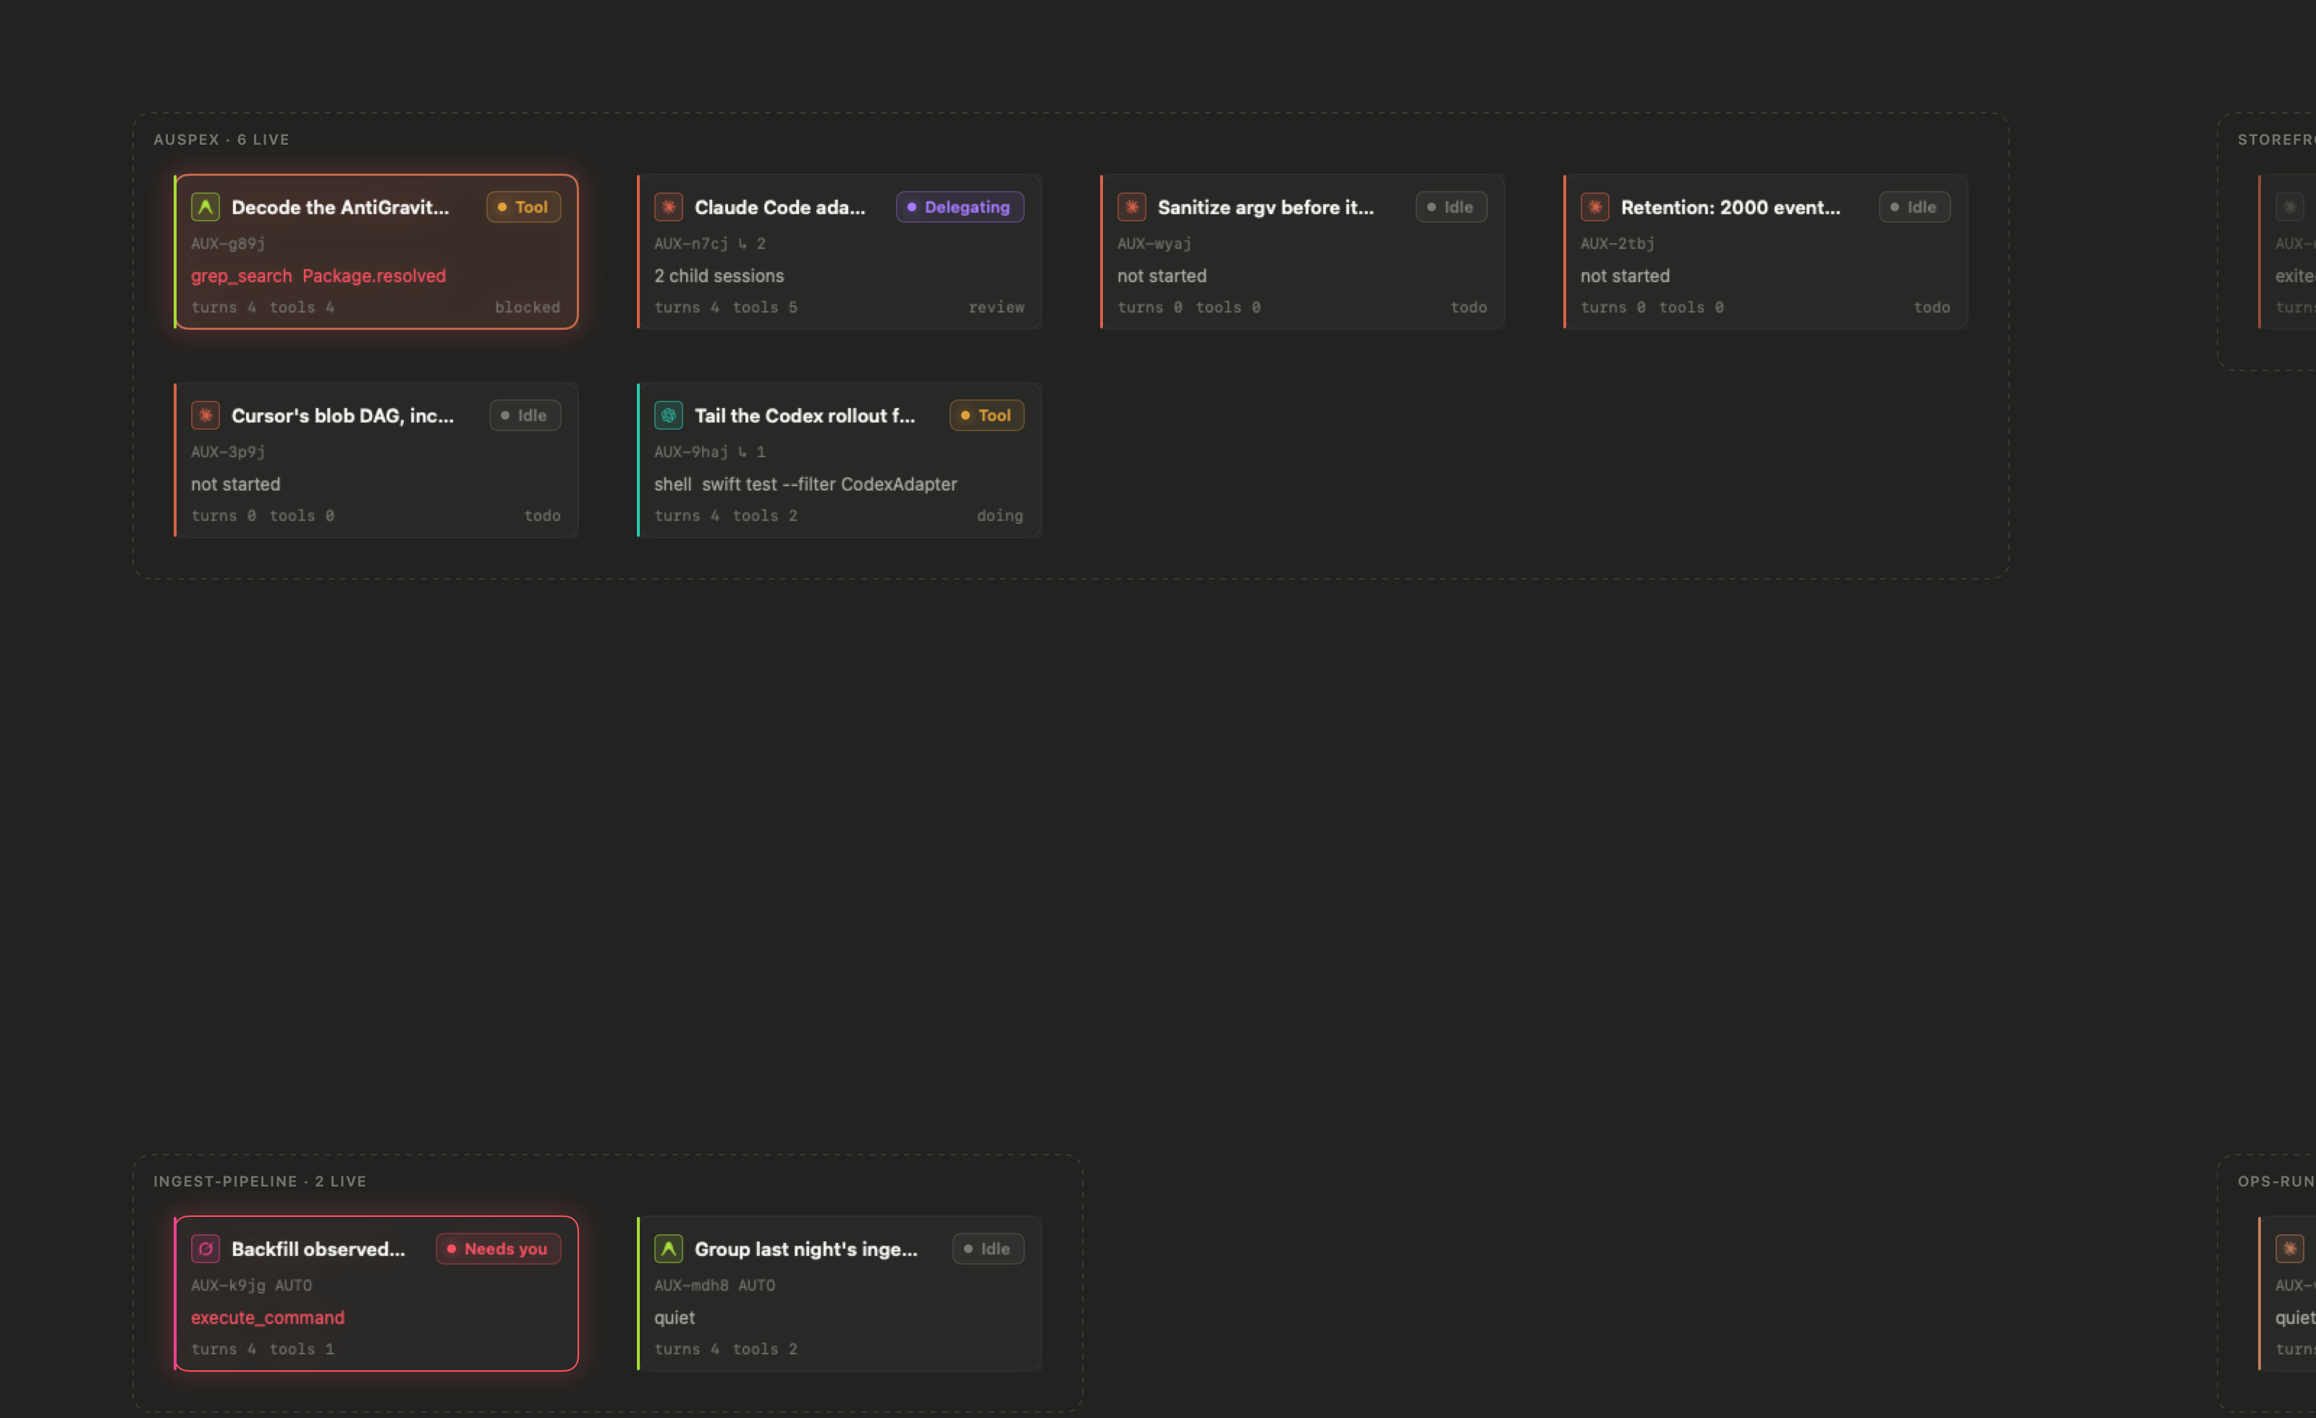Image resolution: width=2316 pixels, height=1418 pixels.
Task: Click the agent icon on the cut-off OPS-RUN card
Action: click(2290, 1249)
